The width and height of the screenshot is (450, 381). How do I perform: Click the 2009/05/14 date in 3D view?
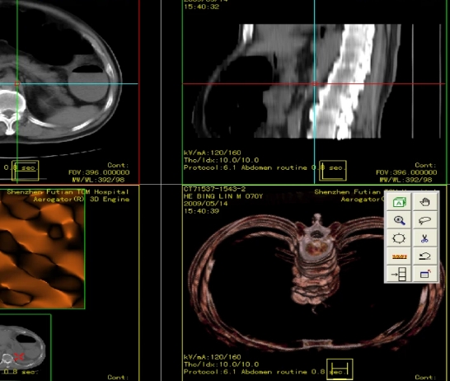pos(205,204)
